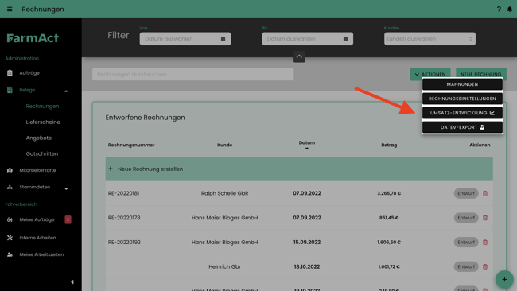Click customer Heinrich Gbr
The height and width of the screenshot is (291, 517).
click(224, 266)
